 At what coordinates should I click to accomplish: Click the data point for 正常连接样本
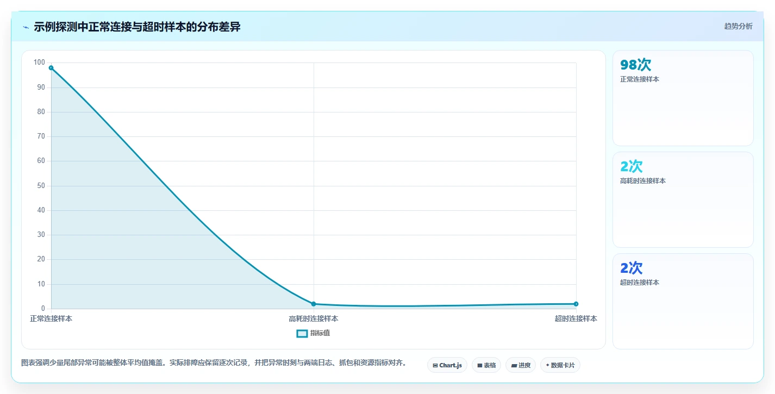click(x=51, y=68)
